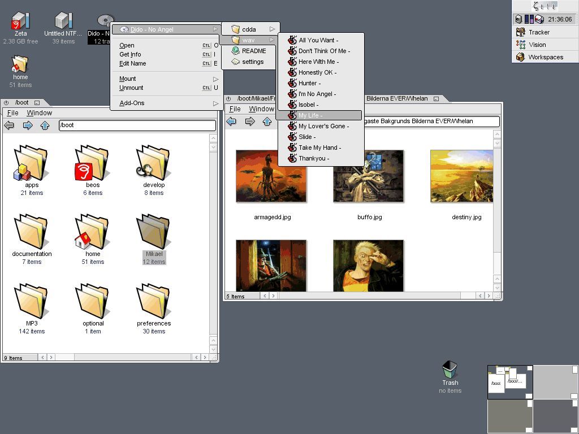Click back arrow in /boot window
The height and width of the screenshot is (434, 579).
pos(10,125)
